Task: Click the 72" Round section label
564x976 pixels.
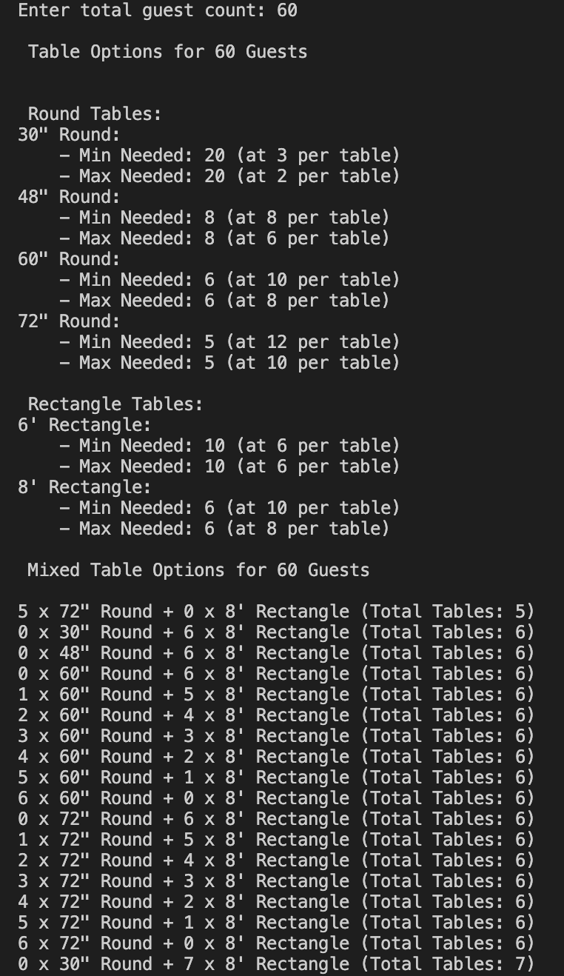Action: point(69,321)
